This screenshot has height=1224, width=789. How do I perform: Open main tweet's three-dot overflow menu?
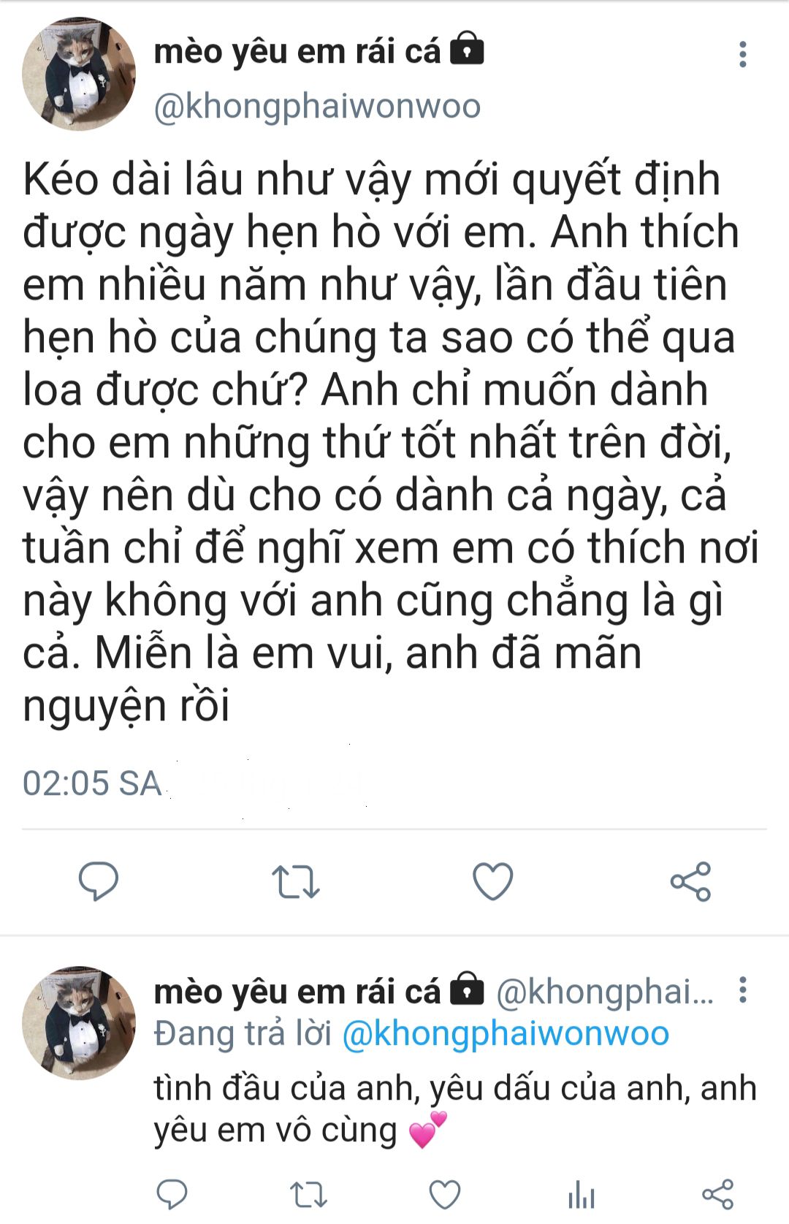(743, 55)
